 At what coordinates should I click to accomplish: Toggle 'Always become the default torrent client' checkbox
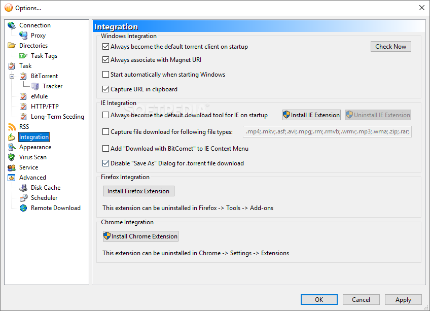[105, 47]
